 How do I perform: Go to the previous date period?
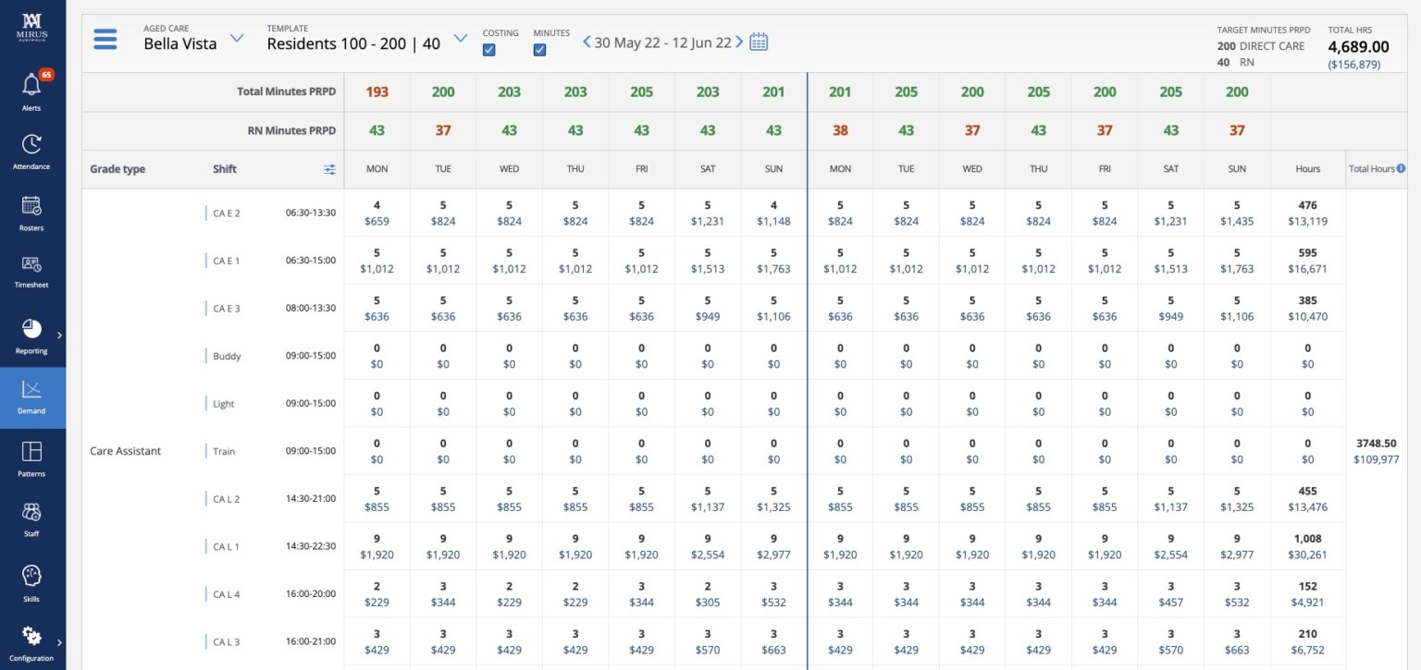tap(587, 42)
